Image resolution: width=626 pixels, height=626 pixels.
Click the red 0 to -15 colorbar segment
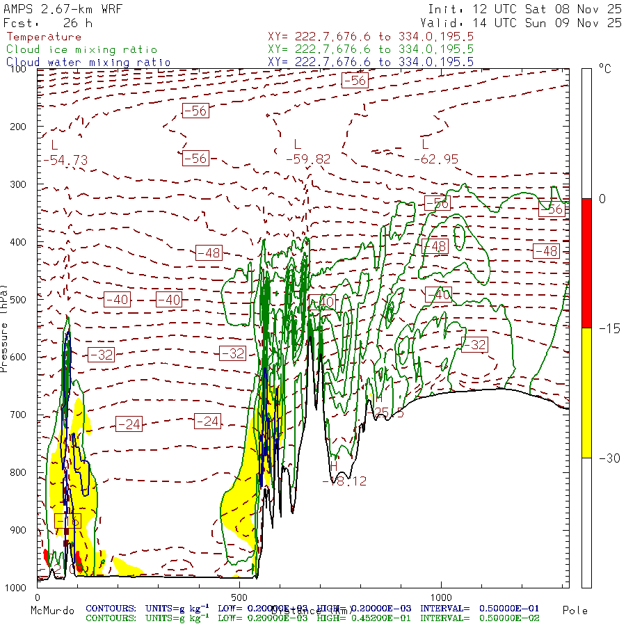[586, 263]
